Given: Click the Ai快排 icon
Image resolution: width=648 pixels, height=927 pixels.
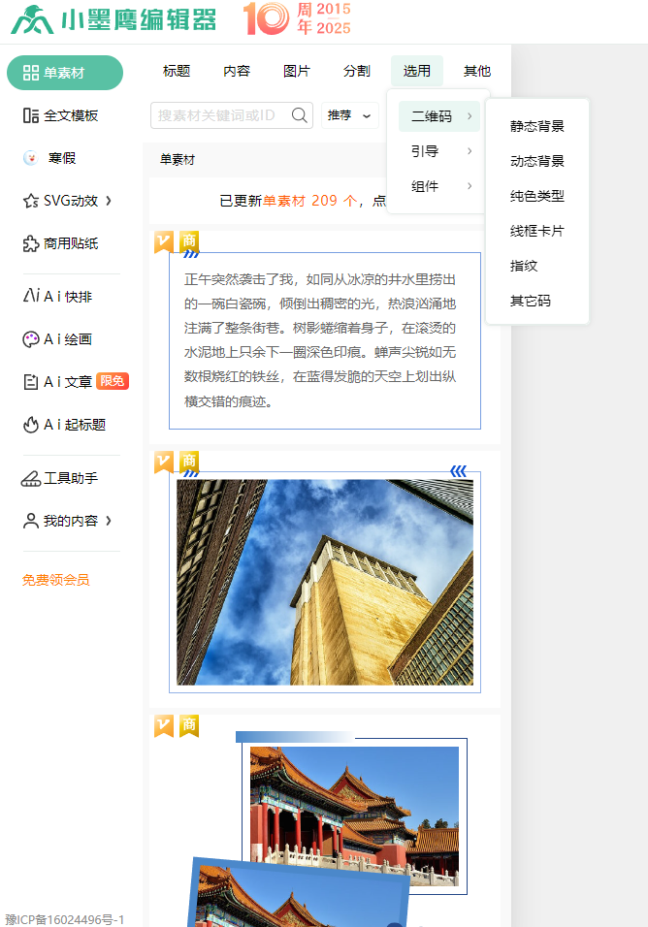Looking at the screenshot, I should click(31, 296).
